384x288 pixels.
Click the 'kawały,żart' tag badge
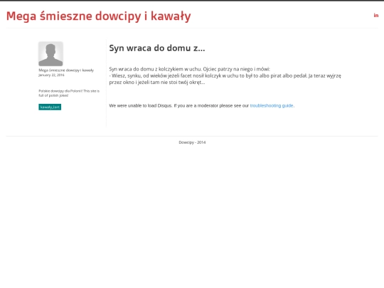(x=50, y=107)
